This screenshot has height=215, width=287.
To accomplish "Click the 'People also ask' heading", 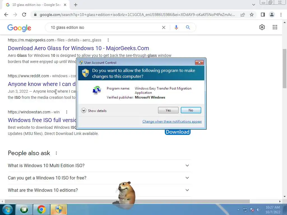I will coord(29,153).
